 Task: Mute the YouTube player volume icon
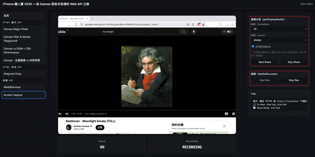[x=67, y=114]
